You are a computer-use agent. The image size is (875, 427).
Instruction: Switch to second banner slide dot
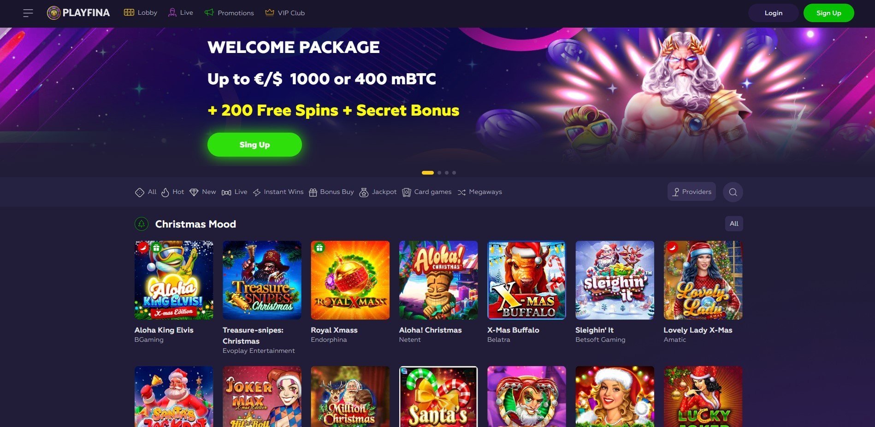tap(439, 173)
